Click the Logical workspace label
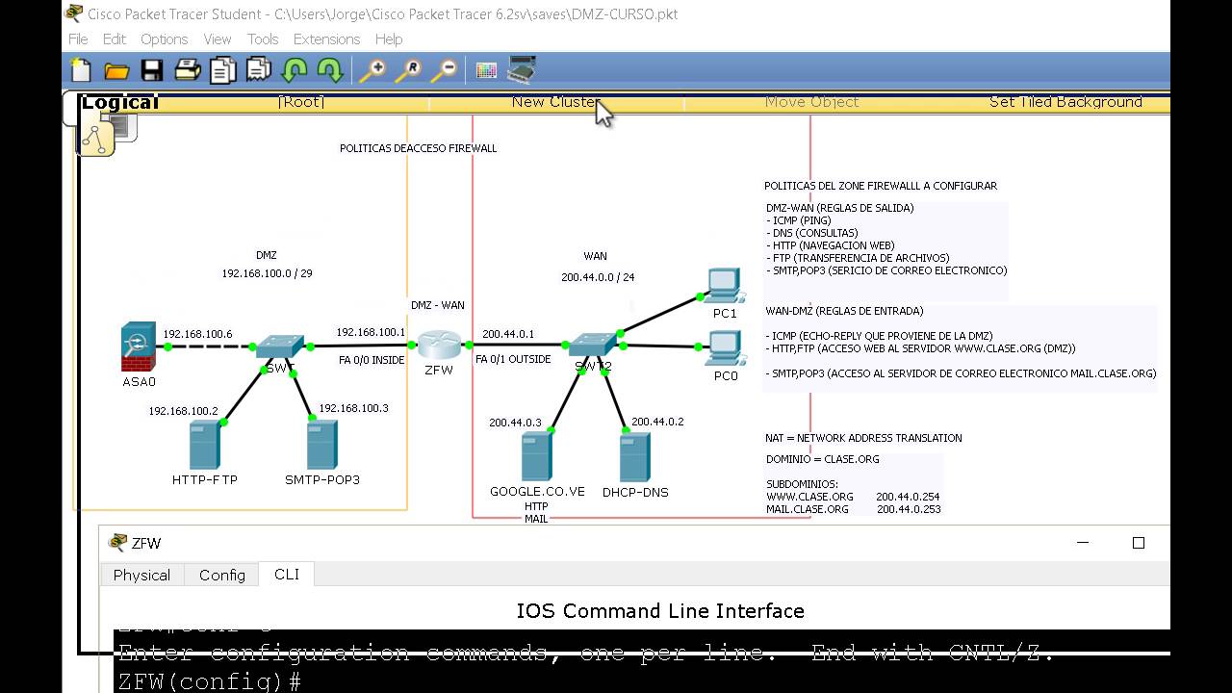Screen dimensions: 1232x693 [119, 103]
